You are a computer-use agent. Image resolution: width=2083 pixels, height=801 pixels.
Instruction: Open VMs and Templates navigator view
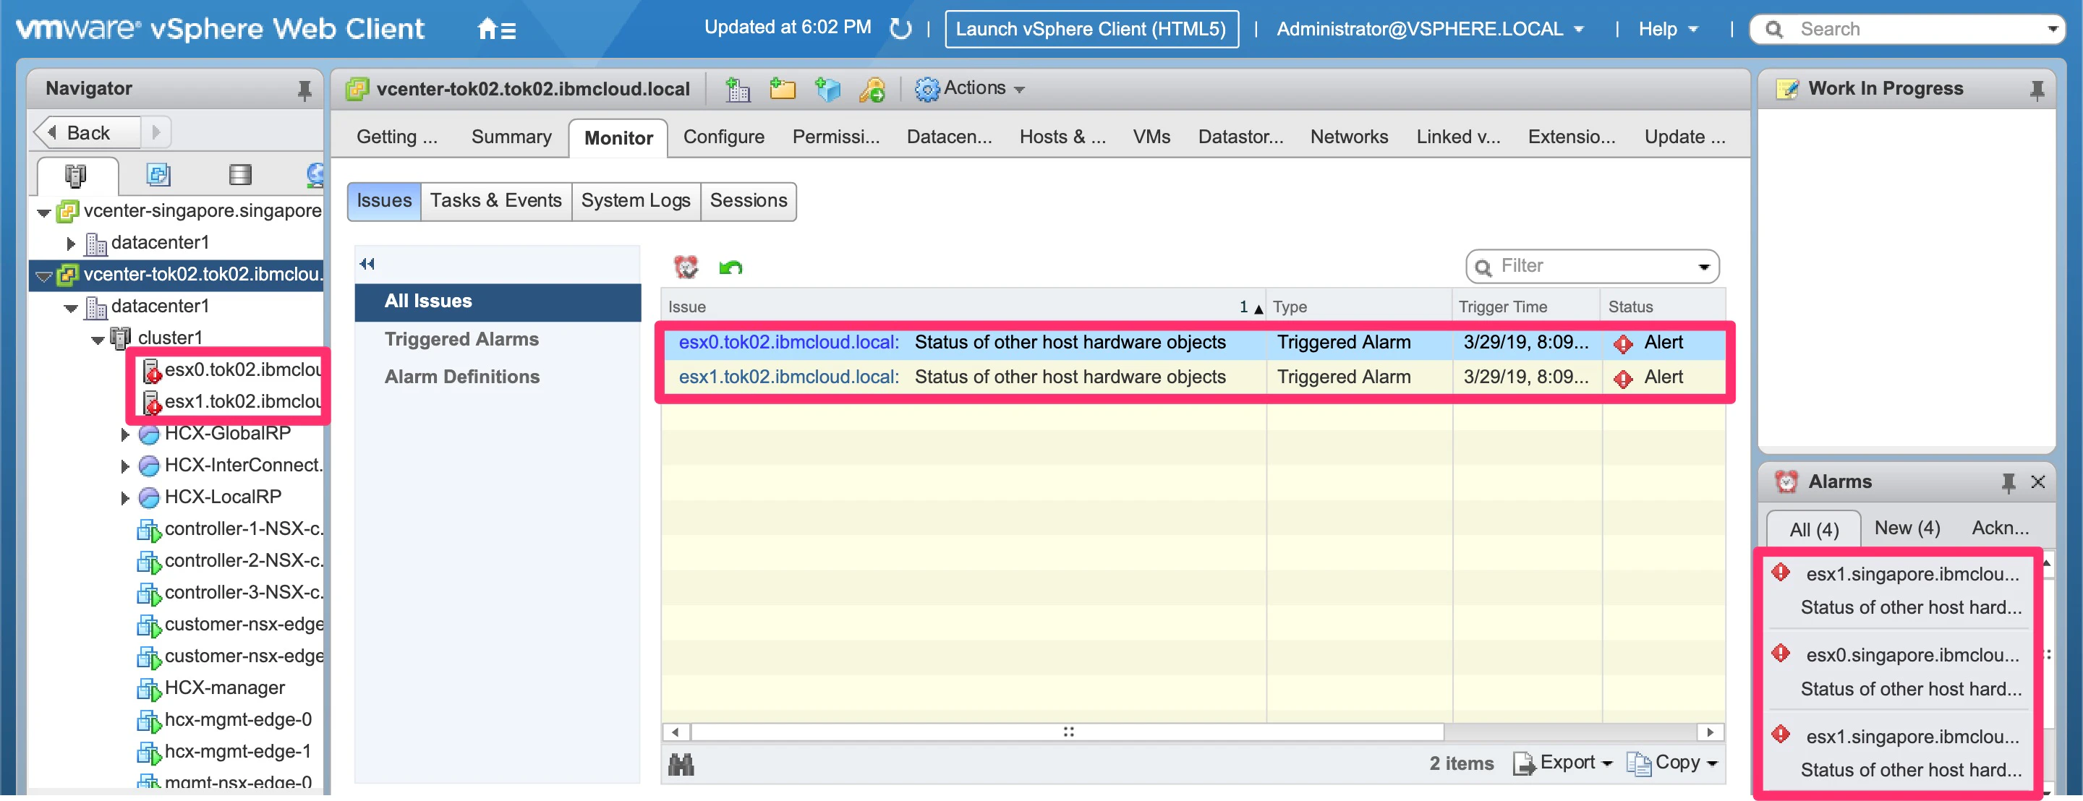click(x=158, y=174)
